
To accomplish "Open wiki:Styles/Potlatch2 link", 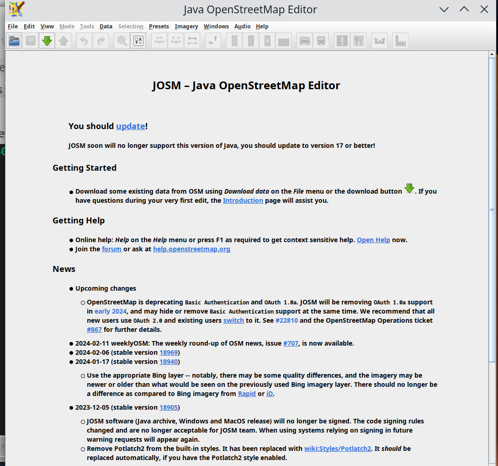I will click(338, 449).
